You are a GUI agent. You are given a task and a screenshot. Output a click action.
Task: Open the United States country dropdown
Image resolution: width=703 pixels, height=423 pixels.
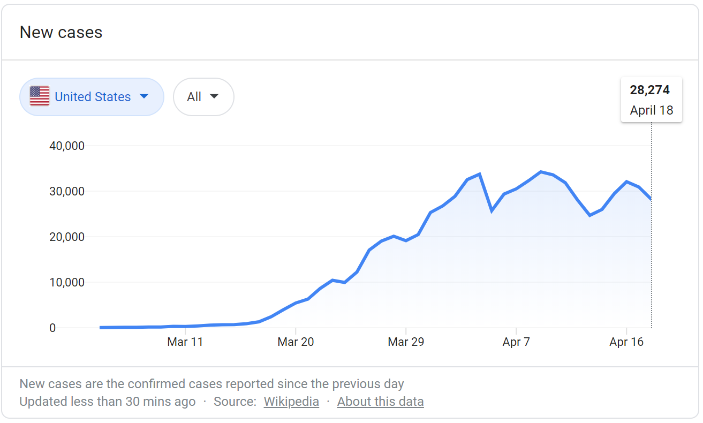92,97
